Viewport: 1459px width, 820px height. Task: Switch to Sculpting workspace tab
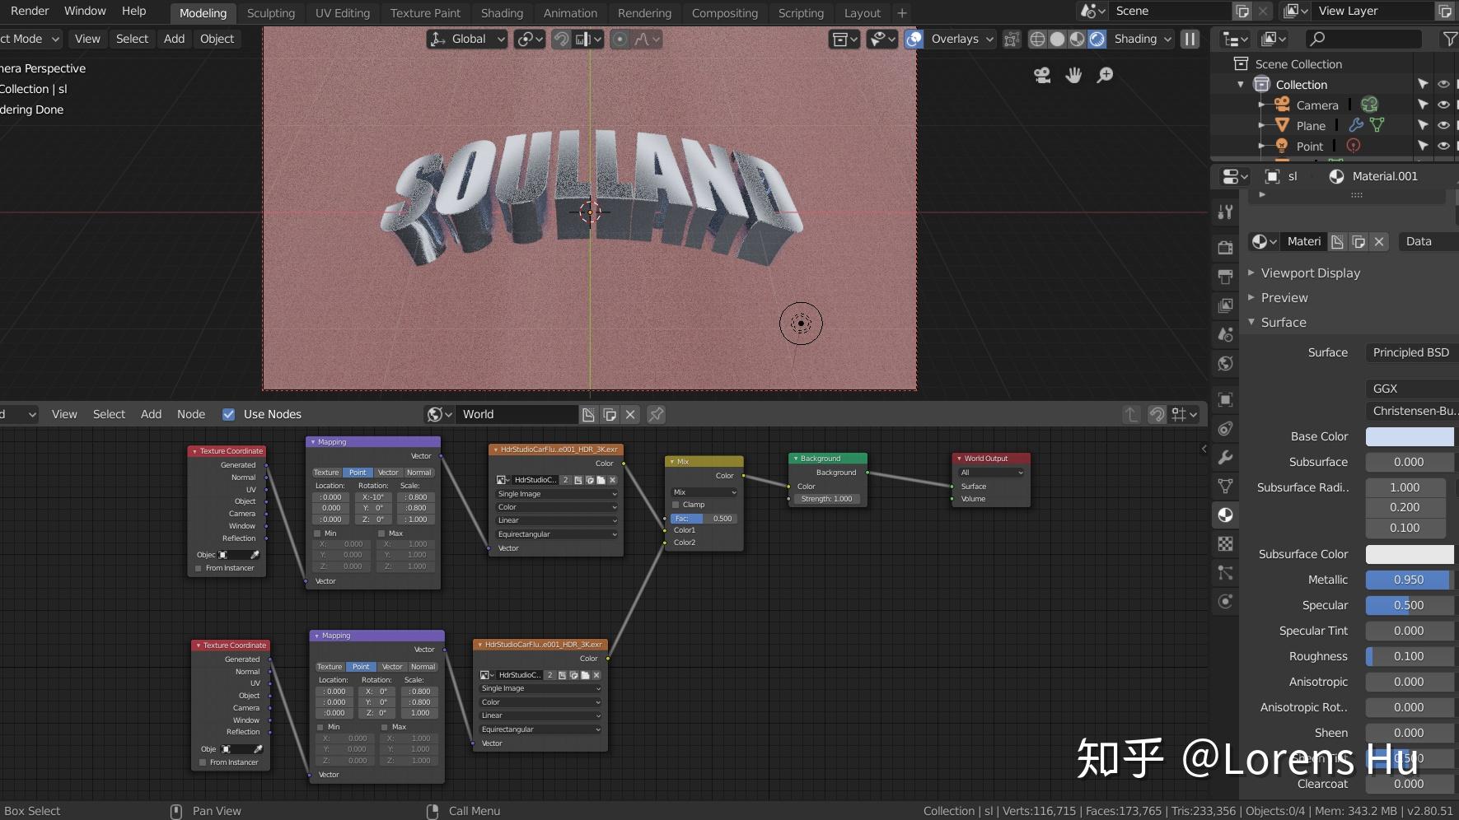coord(270,13)
